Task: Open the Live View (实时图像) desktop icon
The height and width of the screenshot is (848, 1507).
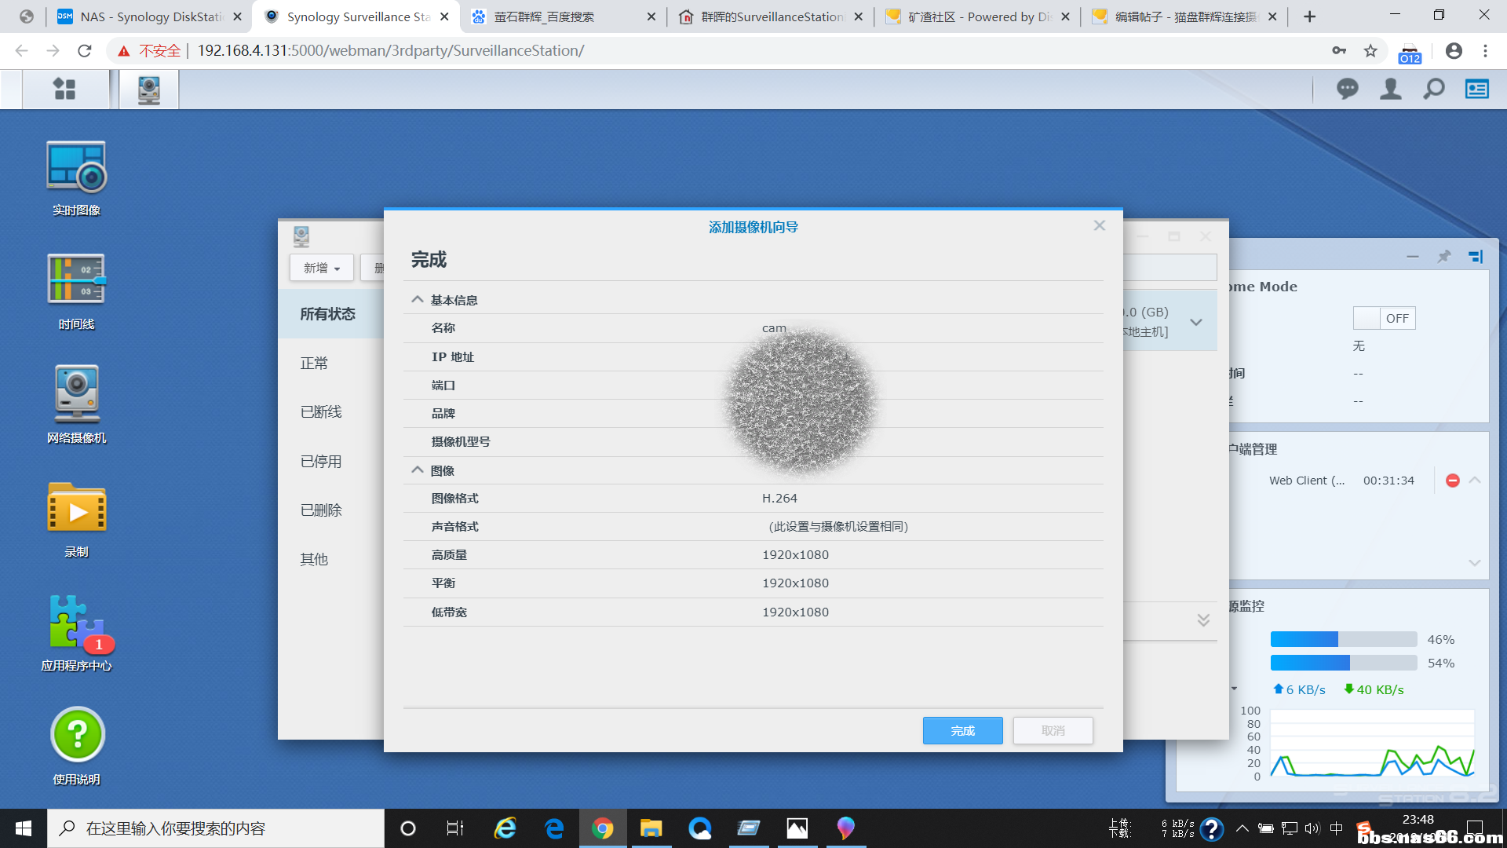Action: pyautogui.click(x=76, y=167)
